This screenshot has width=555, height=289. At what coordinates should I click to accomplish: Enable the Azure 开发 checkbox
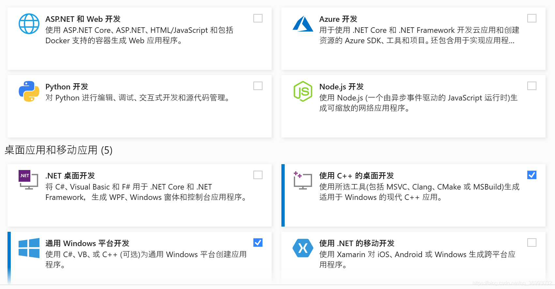(x=532, y=18)
